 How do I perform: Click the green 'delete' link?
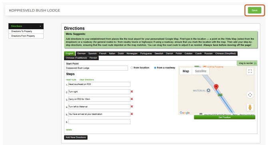coord(69,130)
